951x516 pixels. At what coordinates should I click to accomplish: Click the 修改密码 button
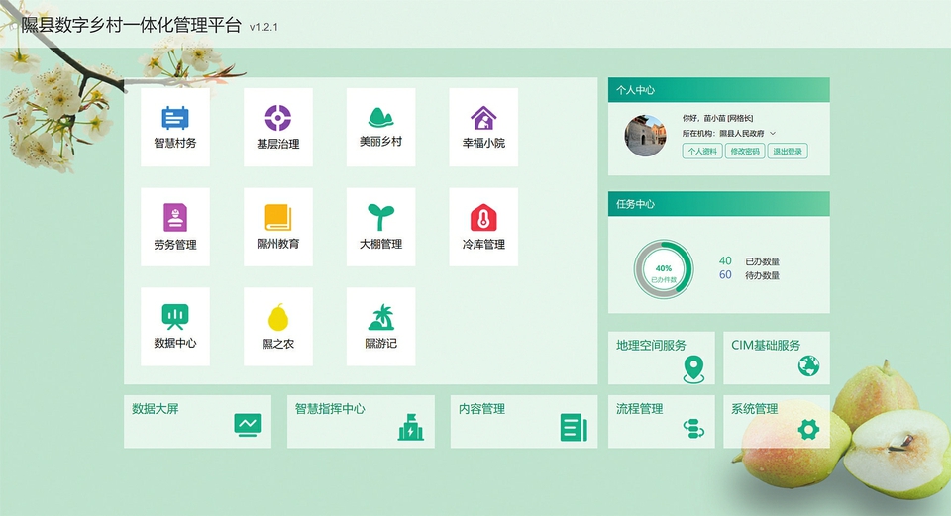coord(744,152)
